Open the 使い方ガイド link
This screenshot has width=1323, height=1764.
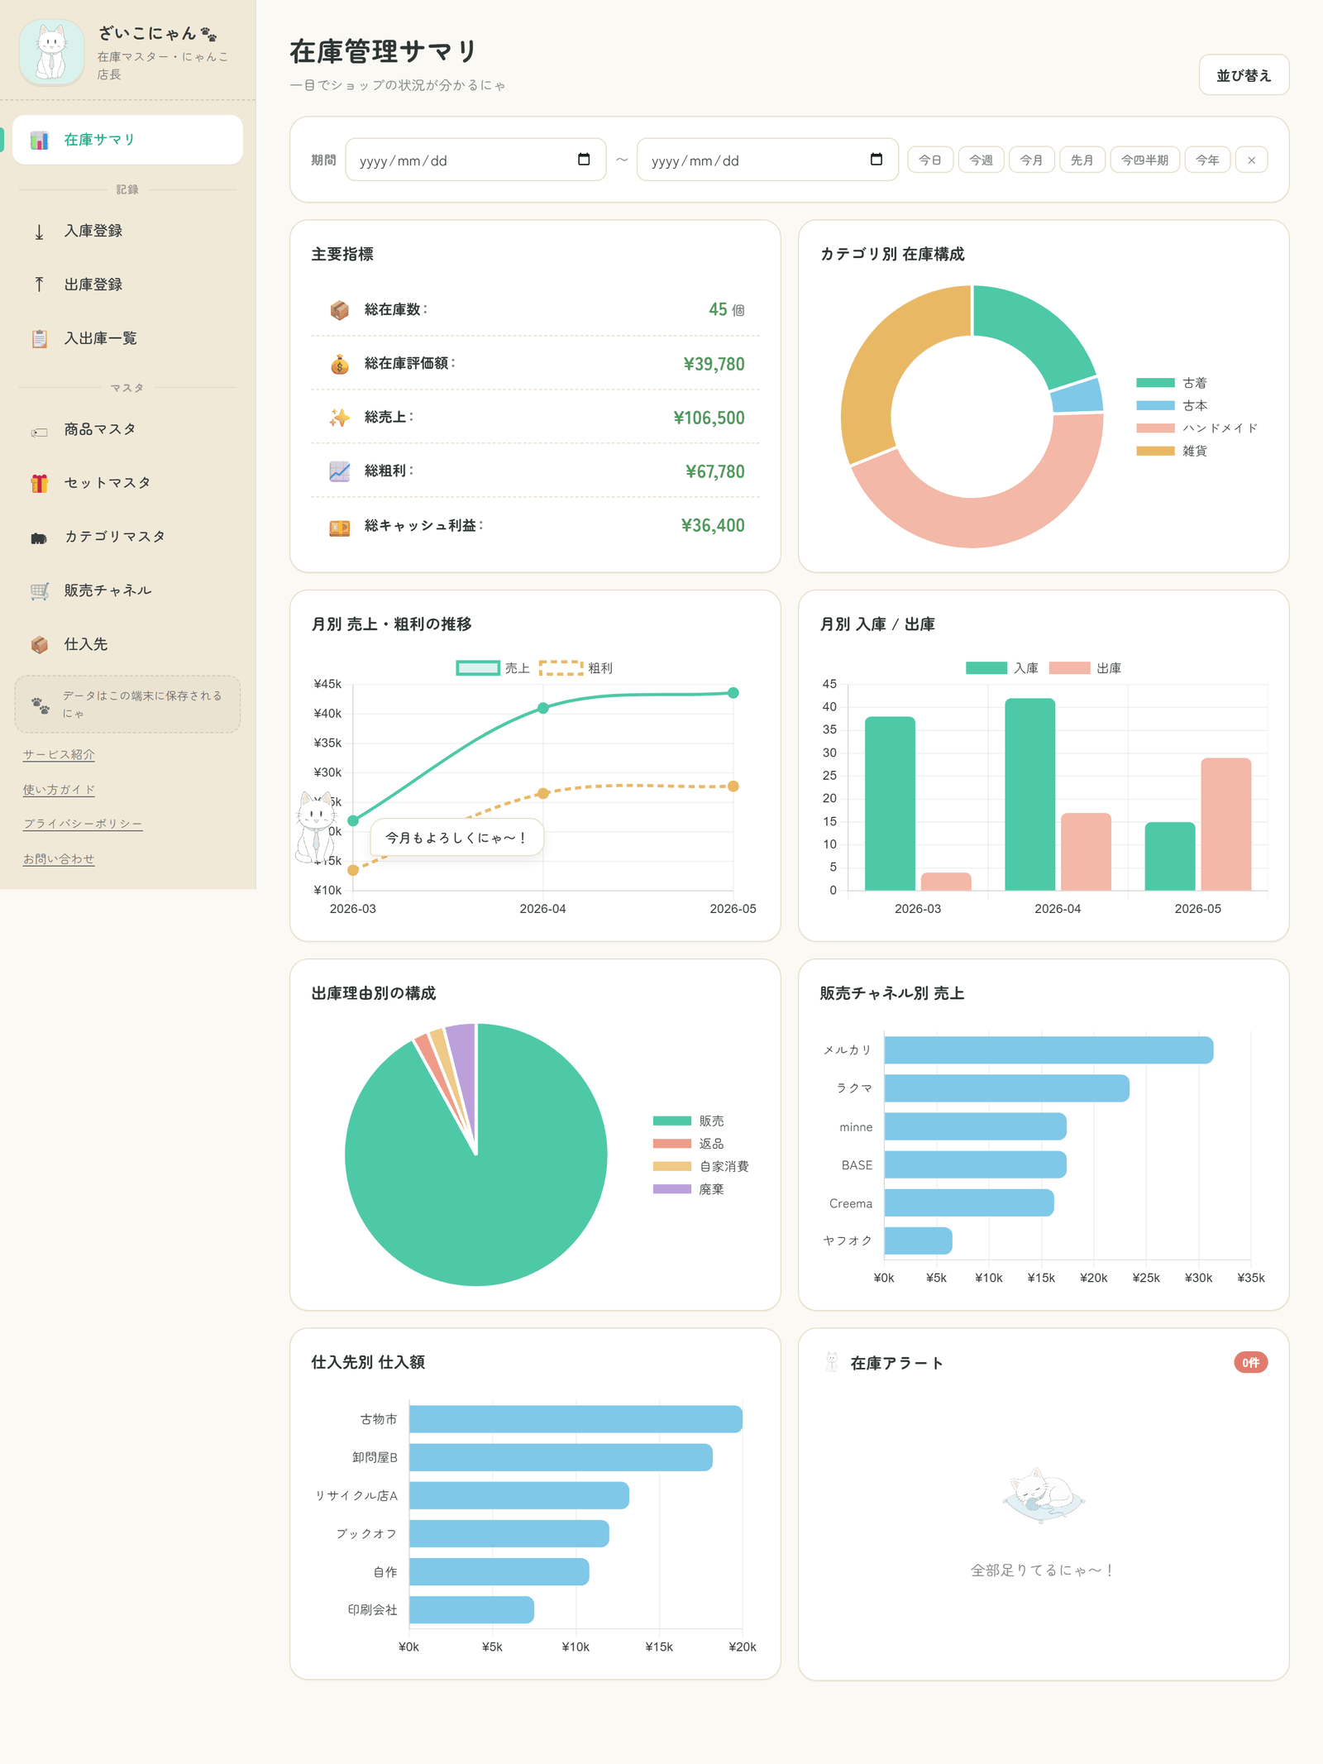coord(59,790)
